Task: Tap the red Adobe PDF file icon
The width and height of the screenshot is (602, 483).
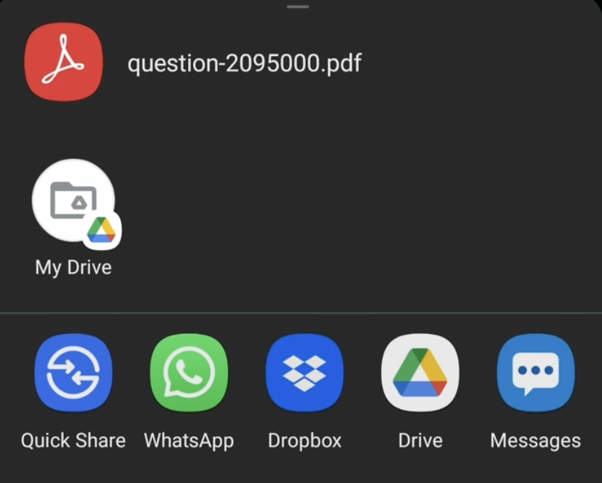Action: coord(64,62)
